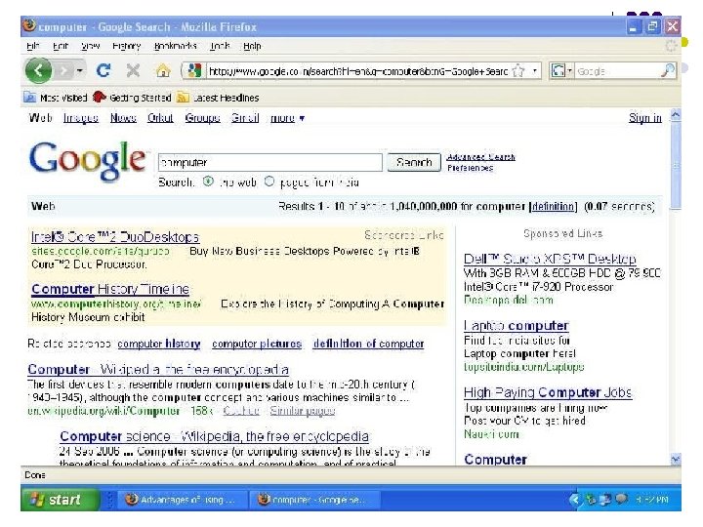
Task: Click the Google logo
Action: [x=88, y=160]
